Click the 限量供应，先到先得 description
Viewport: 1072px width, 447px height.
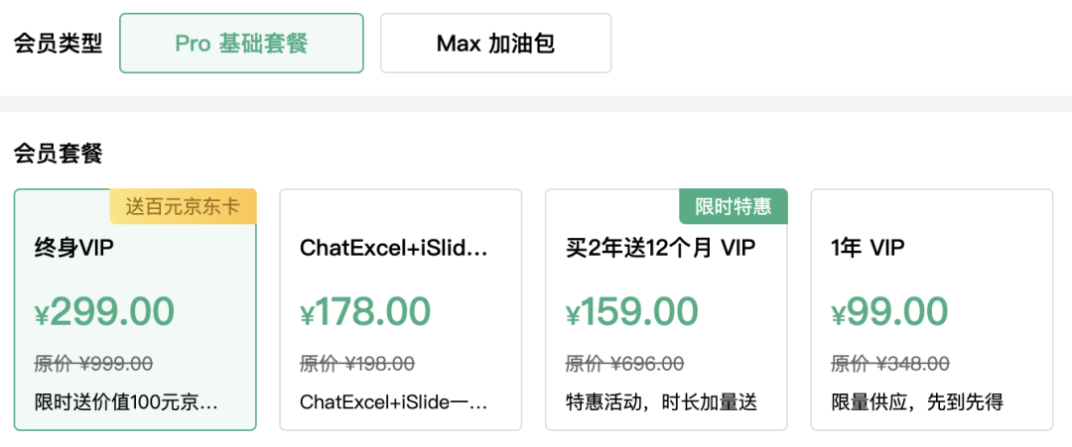917,402
